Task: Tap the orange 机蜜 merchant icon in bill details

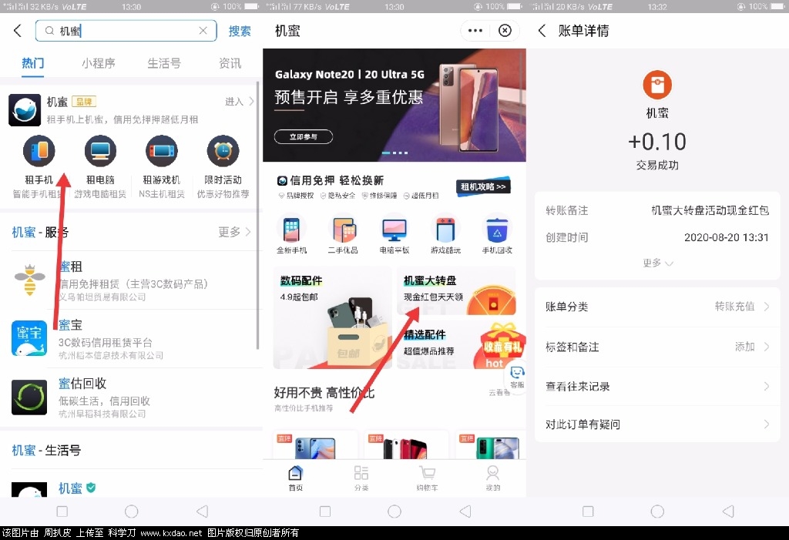Action: coord(657,85)
